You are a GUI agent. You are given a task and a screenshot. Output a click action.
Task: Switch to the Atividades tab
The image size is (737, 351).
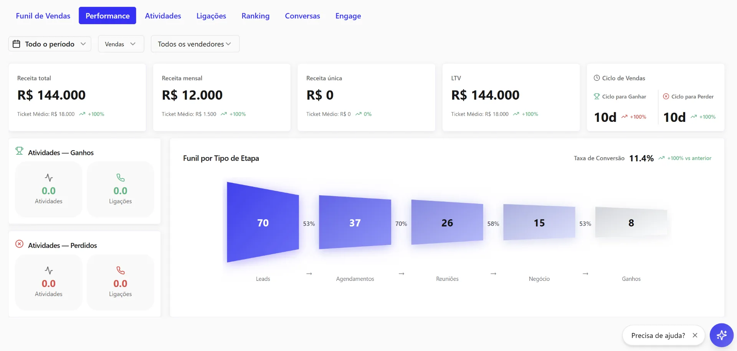pyautogui.click(x=163, y=16)
